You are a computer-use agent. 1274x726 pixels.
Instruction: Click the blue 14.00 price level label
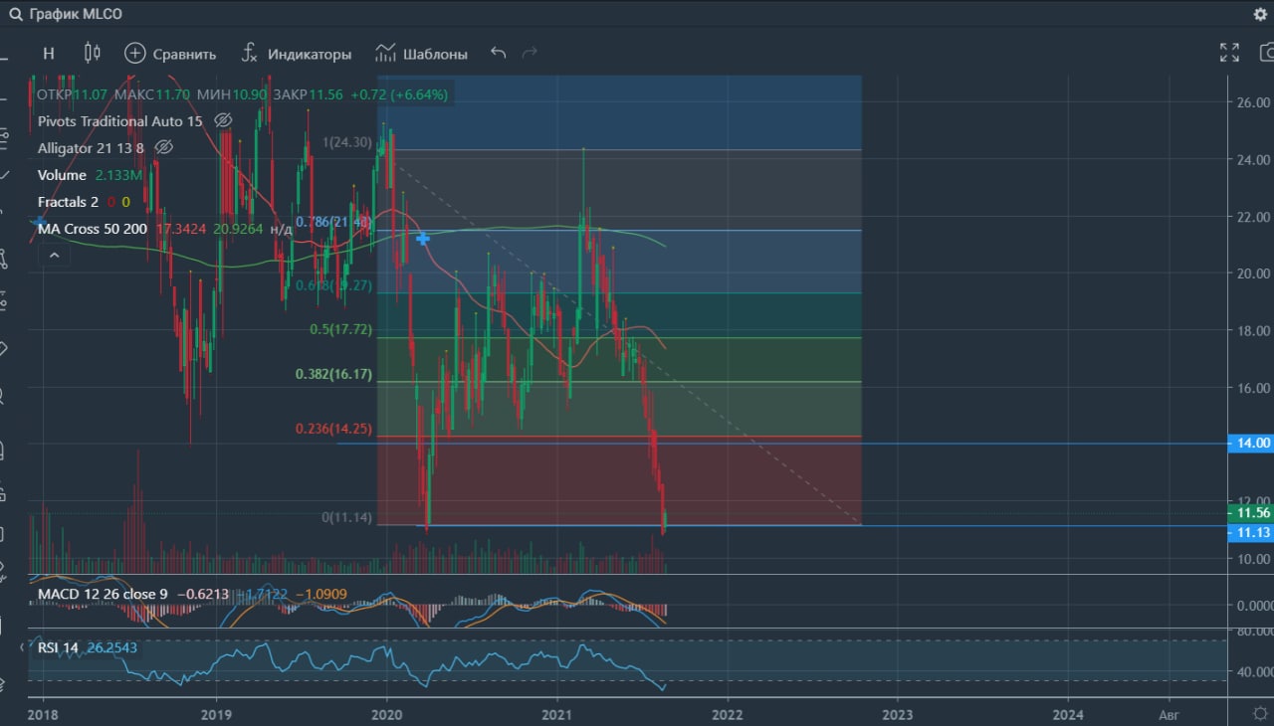click(x=1250, y=443)
